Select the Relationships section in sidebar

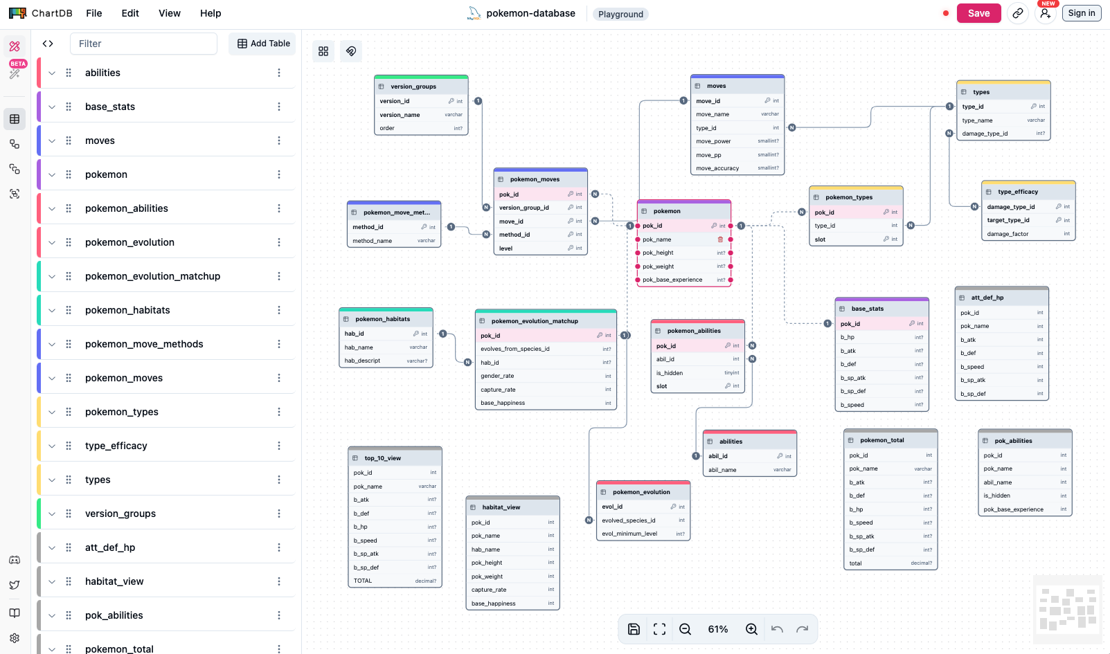click(x=15, y=144)
